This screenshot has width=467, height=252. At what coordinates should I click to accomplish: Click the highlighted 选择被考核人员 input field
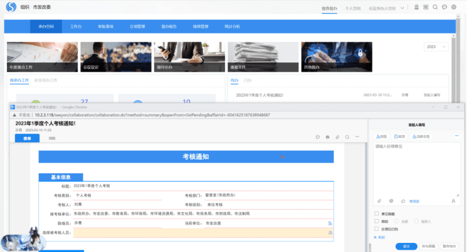(203, 233)
